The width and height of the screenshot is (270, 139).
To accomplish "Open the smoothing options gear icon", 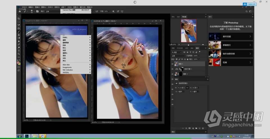I will (x=113, y=11).
